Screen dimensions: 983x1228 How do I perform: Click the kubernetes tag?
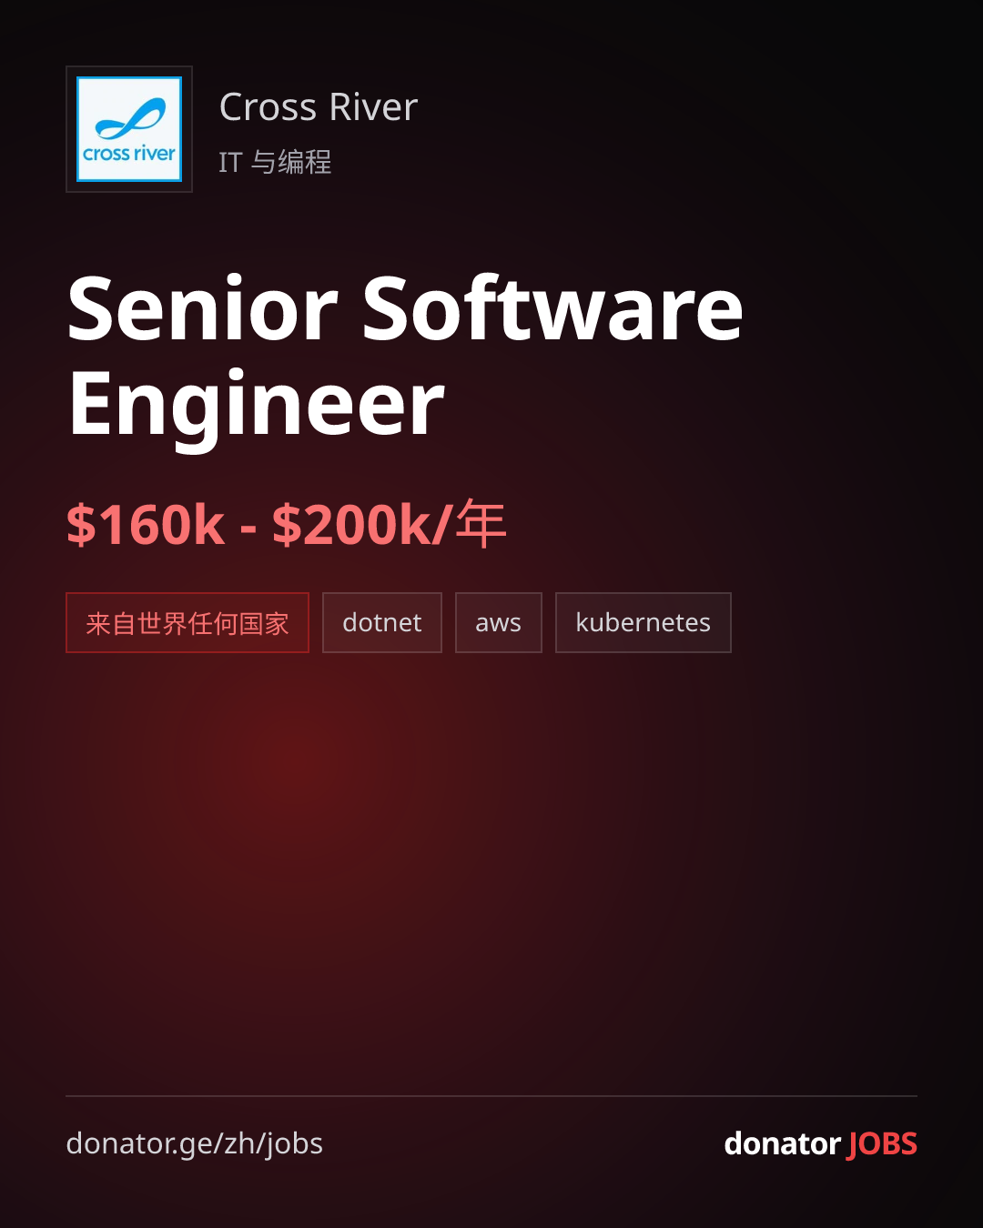[644, 623]
